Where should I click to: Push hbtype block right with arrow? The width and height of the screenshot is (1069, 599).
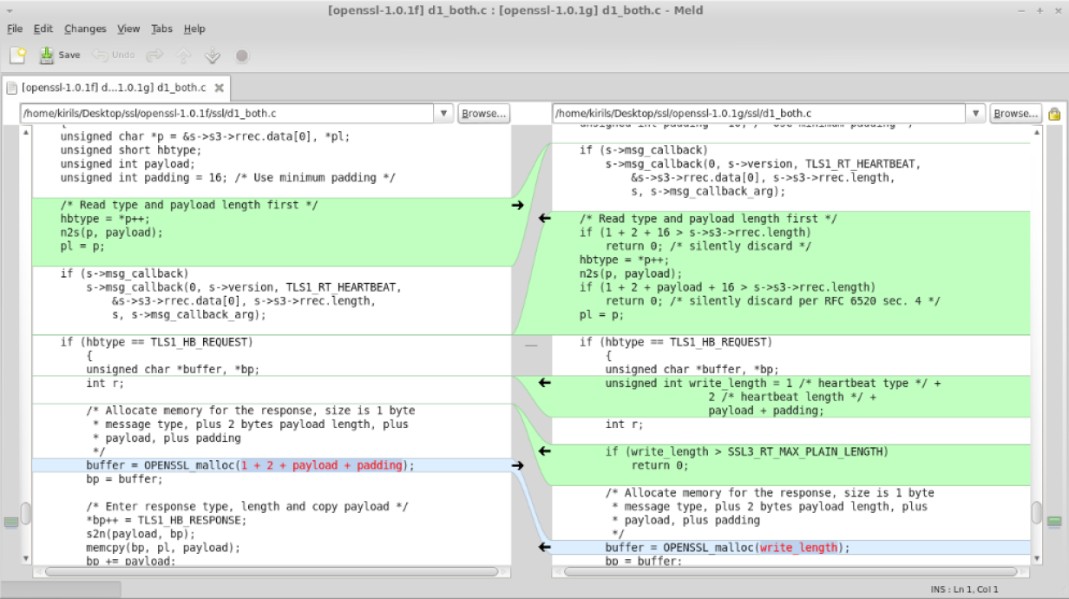pos(518,205)
